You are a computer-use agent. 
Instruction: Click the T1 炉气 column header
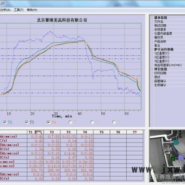pos(35,132)
